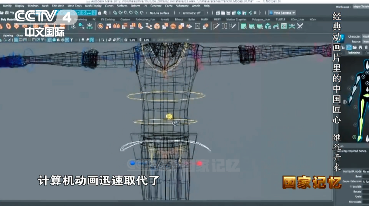This screenshot has width=369, height=206.
Task: Click the first clapperboard render icon
Action: click(218, 13)
